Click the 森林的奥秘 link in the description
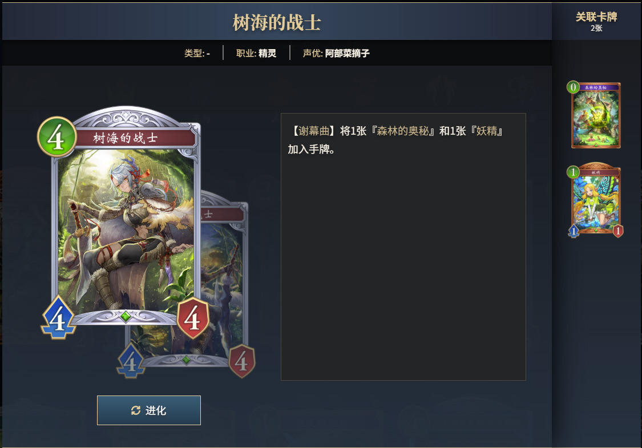This screenshot has height=448, width=642. click(x=403, y=131)
